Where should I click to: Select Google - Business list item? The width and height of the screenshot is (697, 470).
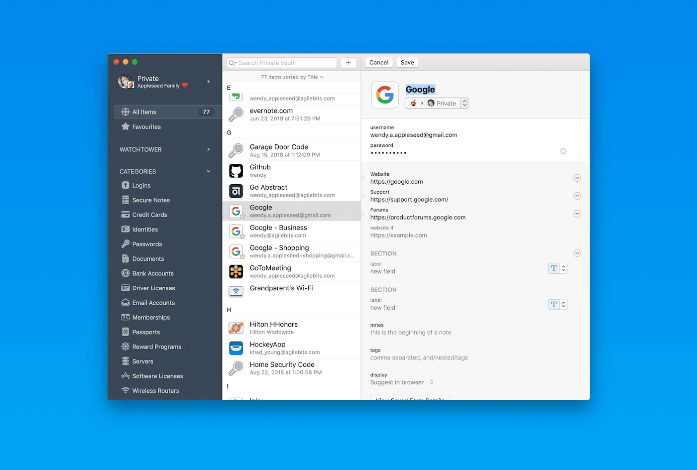[x=291, y=231]
